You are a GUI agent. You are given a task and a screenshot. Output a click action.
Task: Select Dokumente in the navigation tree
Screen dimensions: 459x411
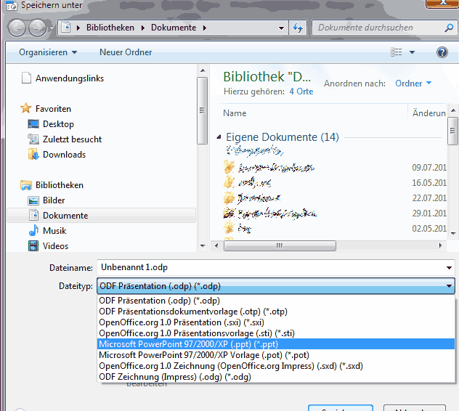click(x=101, y=216)
